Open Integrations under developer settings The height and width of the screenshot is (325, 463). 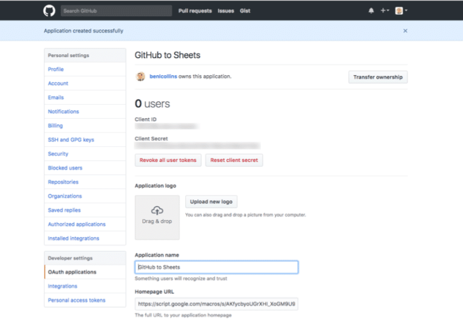coord(85,286)
